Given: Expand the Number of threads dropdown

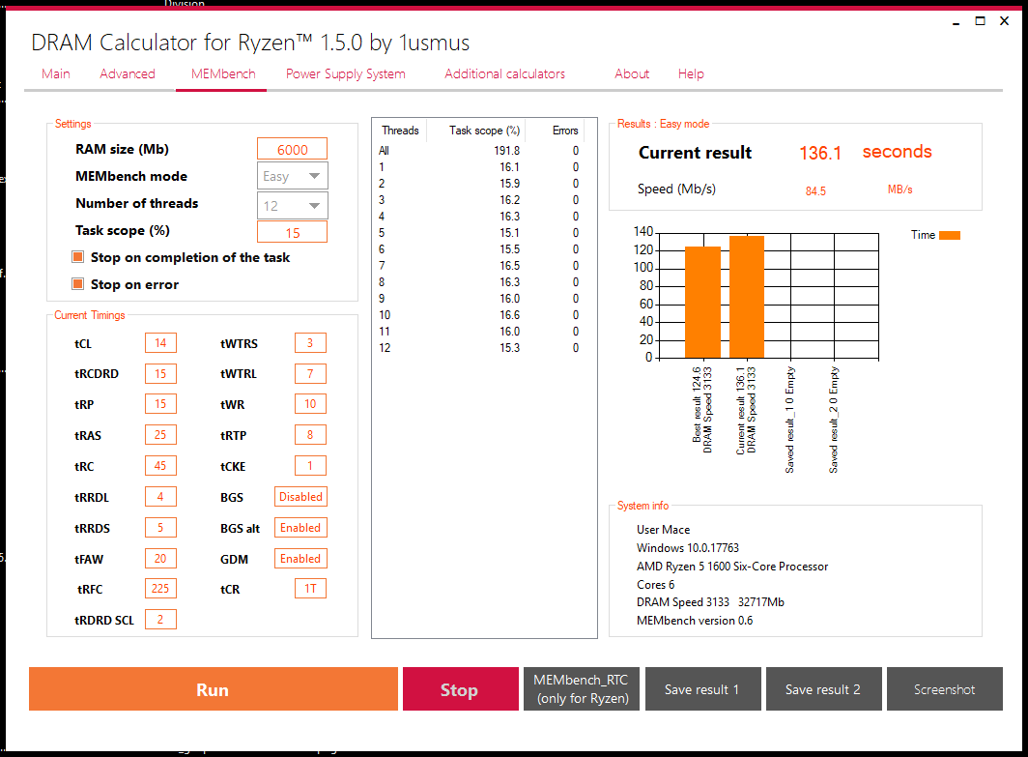Looking at the screenshot, I should pyautogui.click(x=293, y=205).
